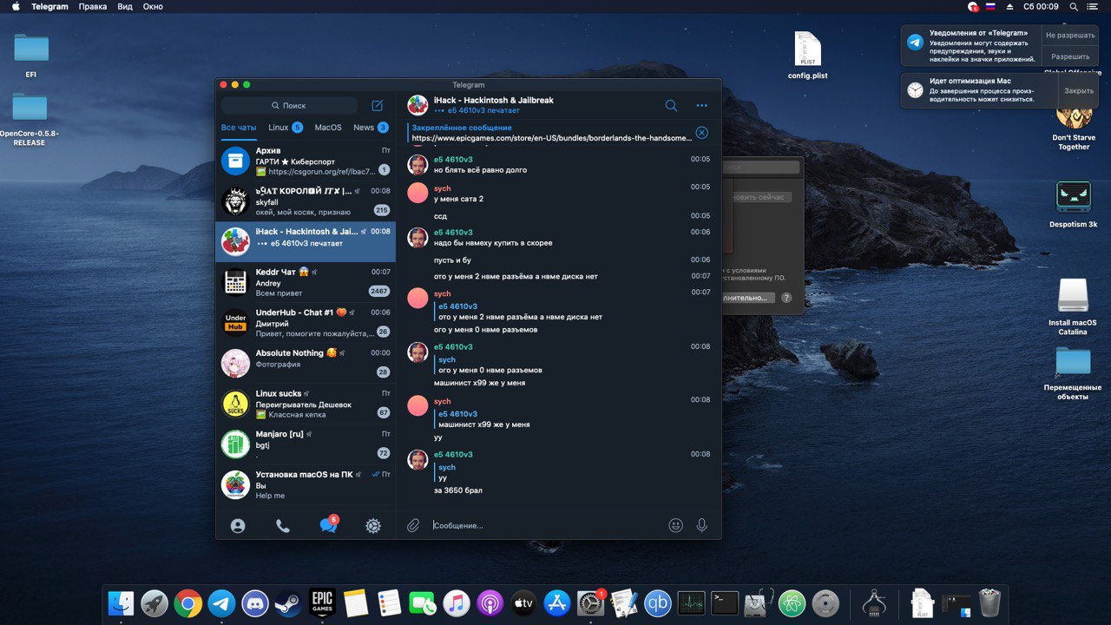Open Google Chrome from the Dock

187,602
